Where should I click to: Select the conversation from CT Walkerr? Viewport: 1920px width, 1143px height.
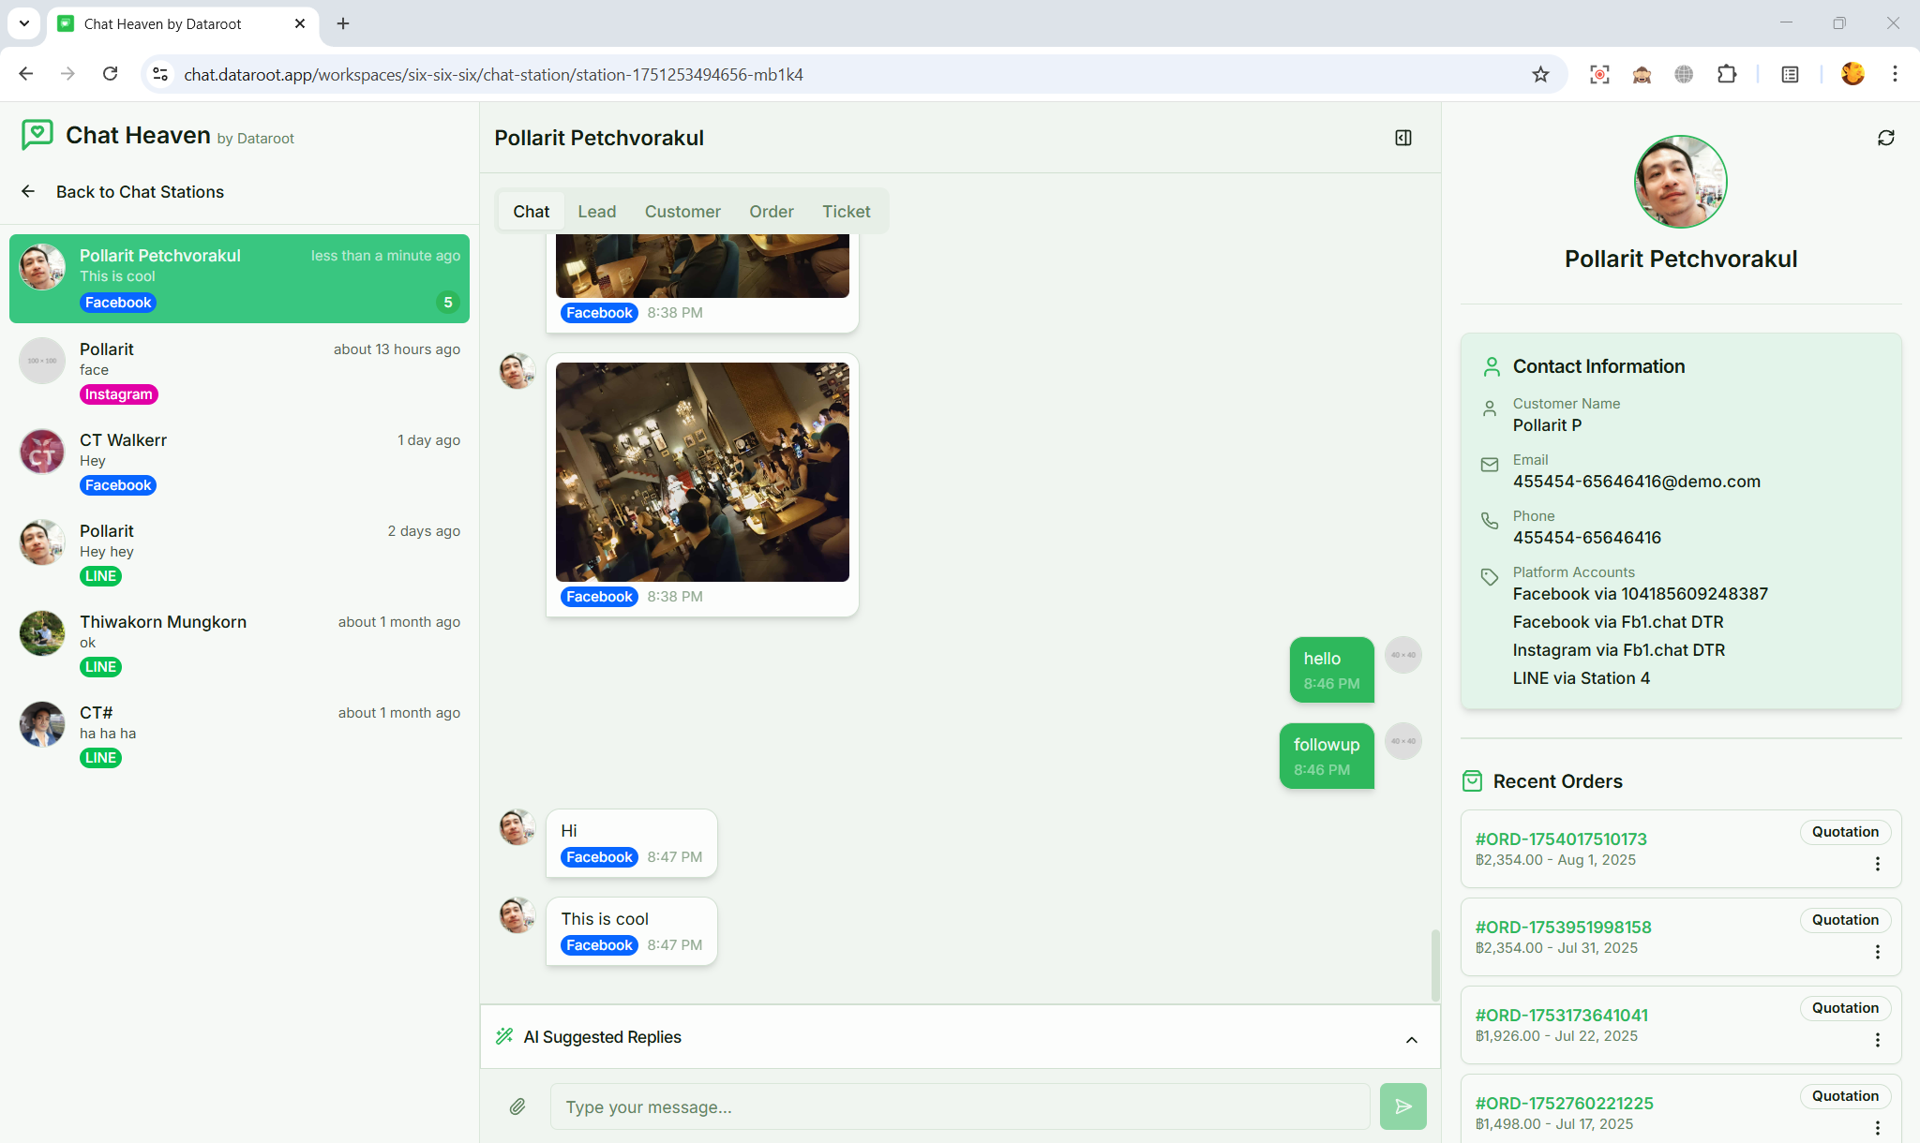pos(239,460)
